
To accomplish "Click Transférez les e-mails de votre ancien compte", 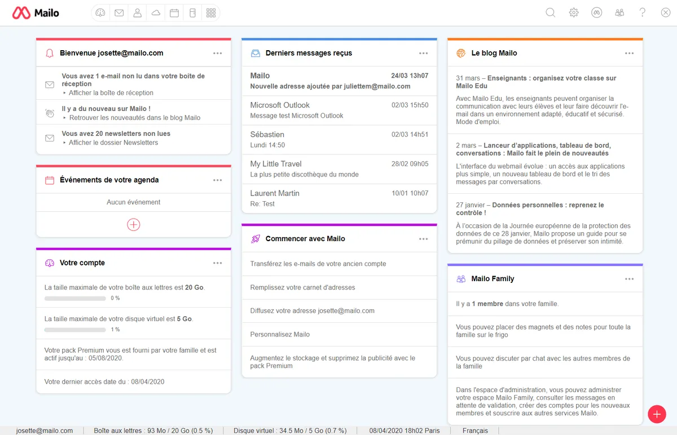I will coord(318,264).
